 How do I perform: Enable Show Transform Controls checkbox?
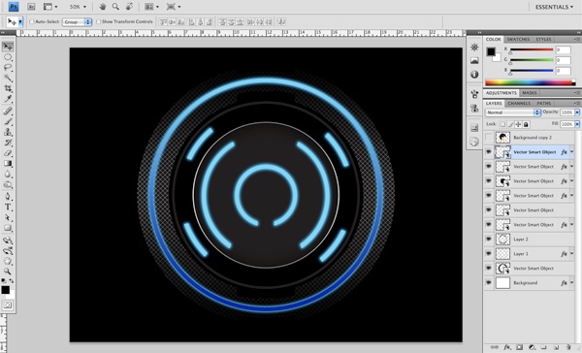pos(98,22)
